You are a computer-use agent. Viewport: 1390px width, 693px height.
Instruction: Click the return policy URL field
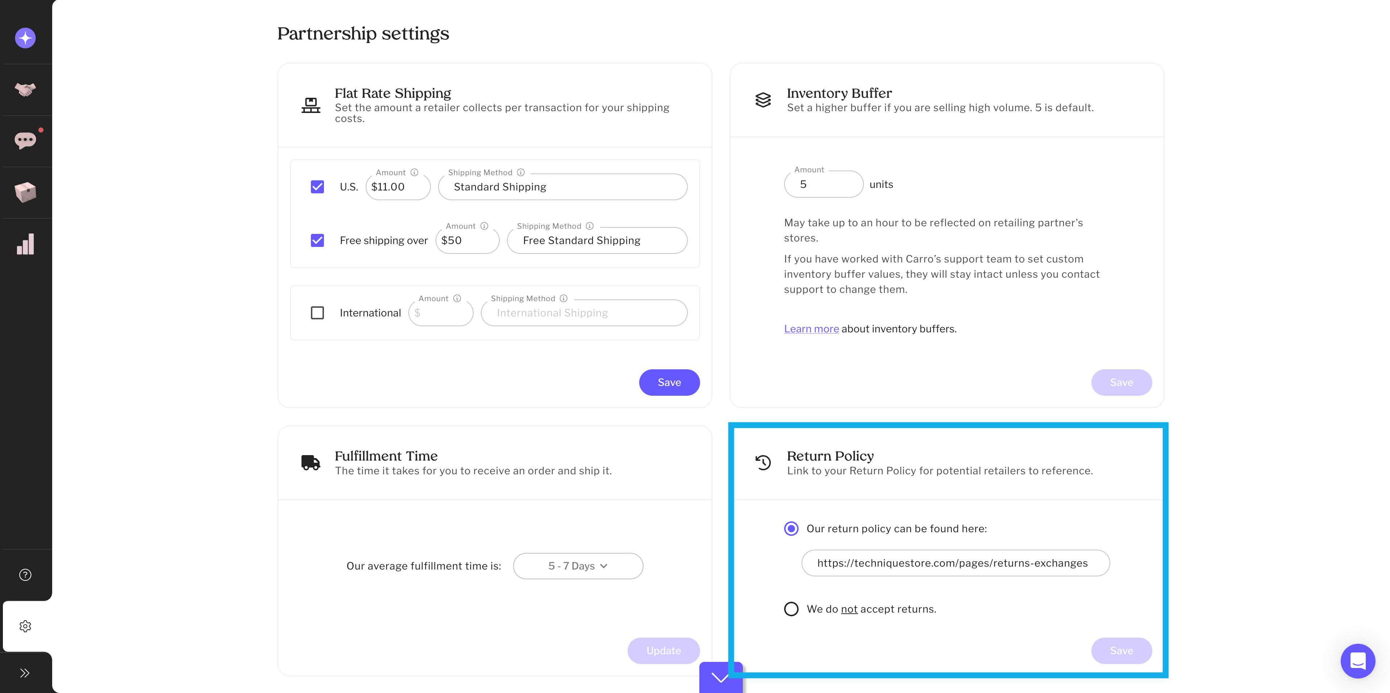coord(955,563)
